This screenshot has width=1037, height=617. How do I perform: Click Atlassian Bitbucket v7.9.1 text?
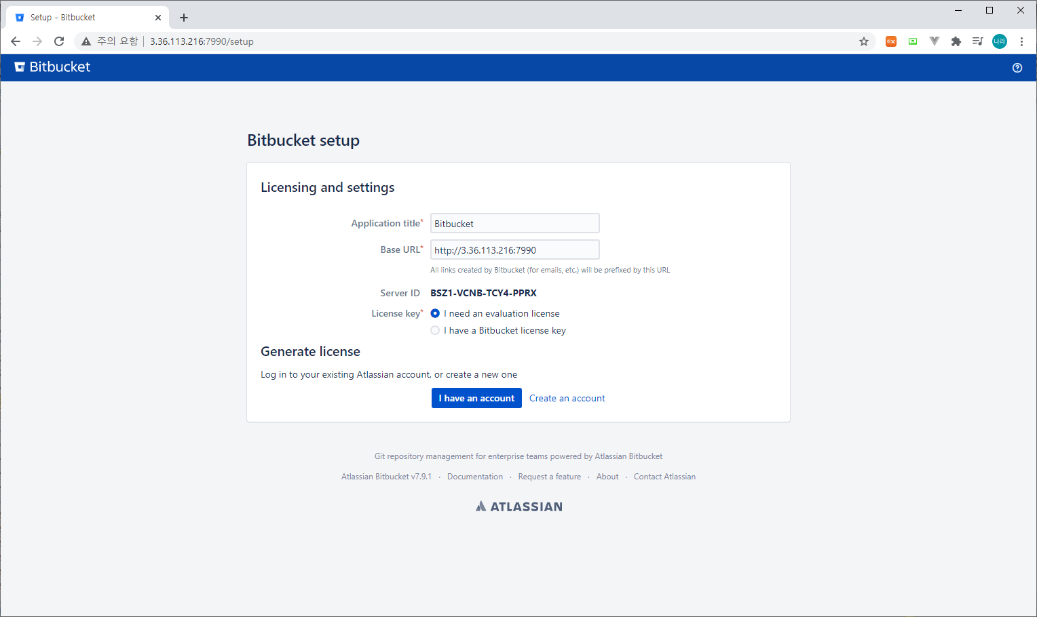click(x=386, y=477)
